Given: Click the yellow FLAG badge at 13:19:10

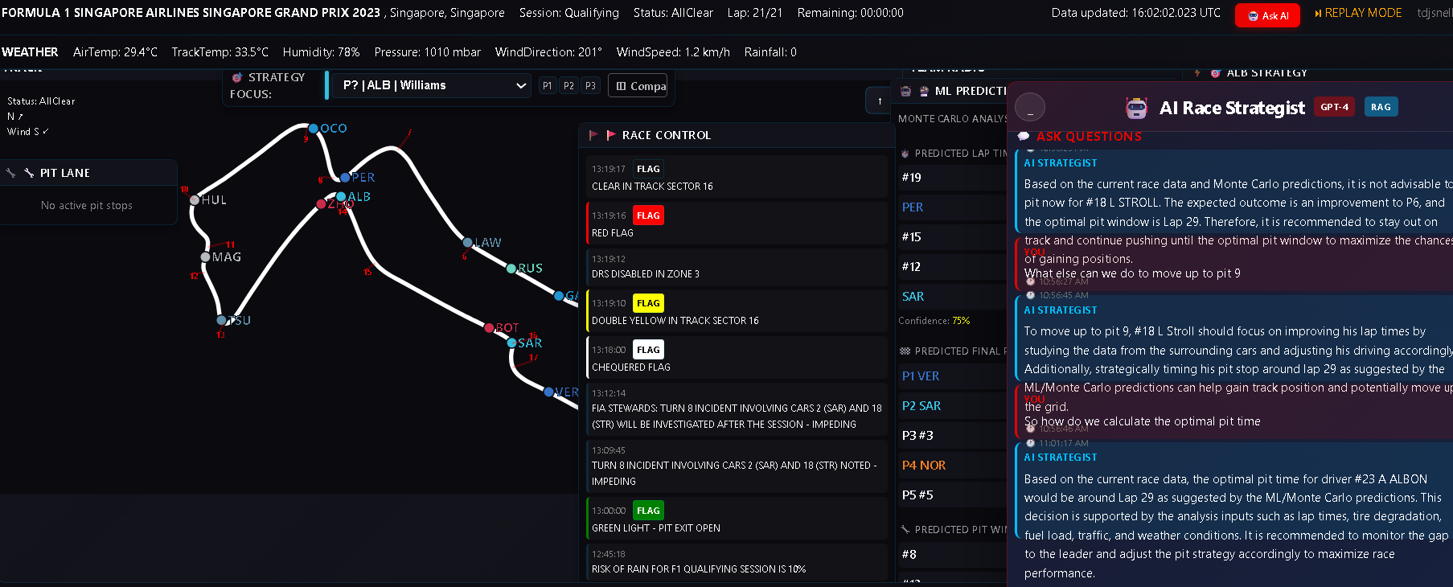Looking at the screenshot, I should pos(648,303).
